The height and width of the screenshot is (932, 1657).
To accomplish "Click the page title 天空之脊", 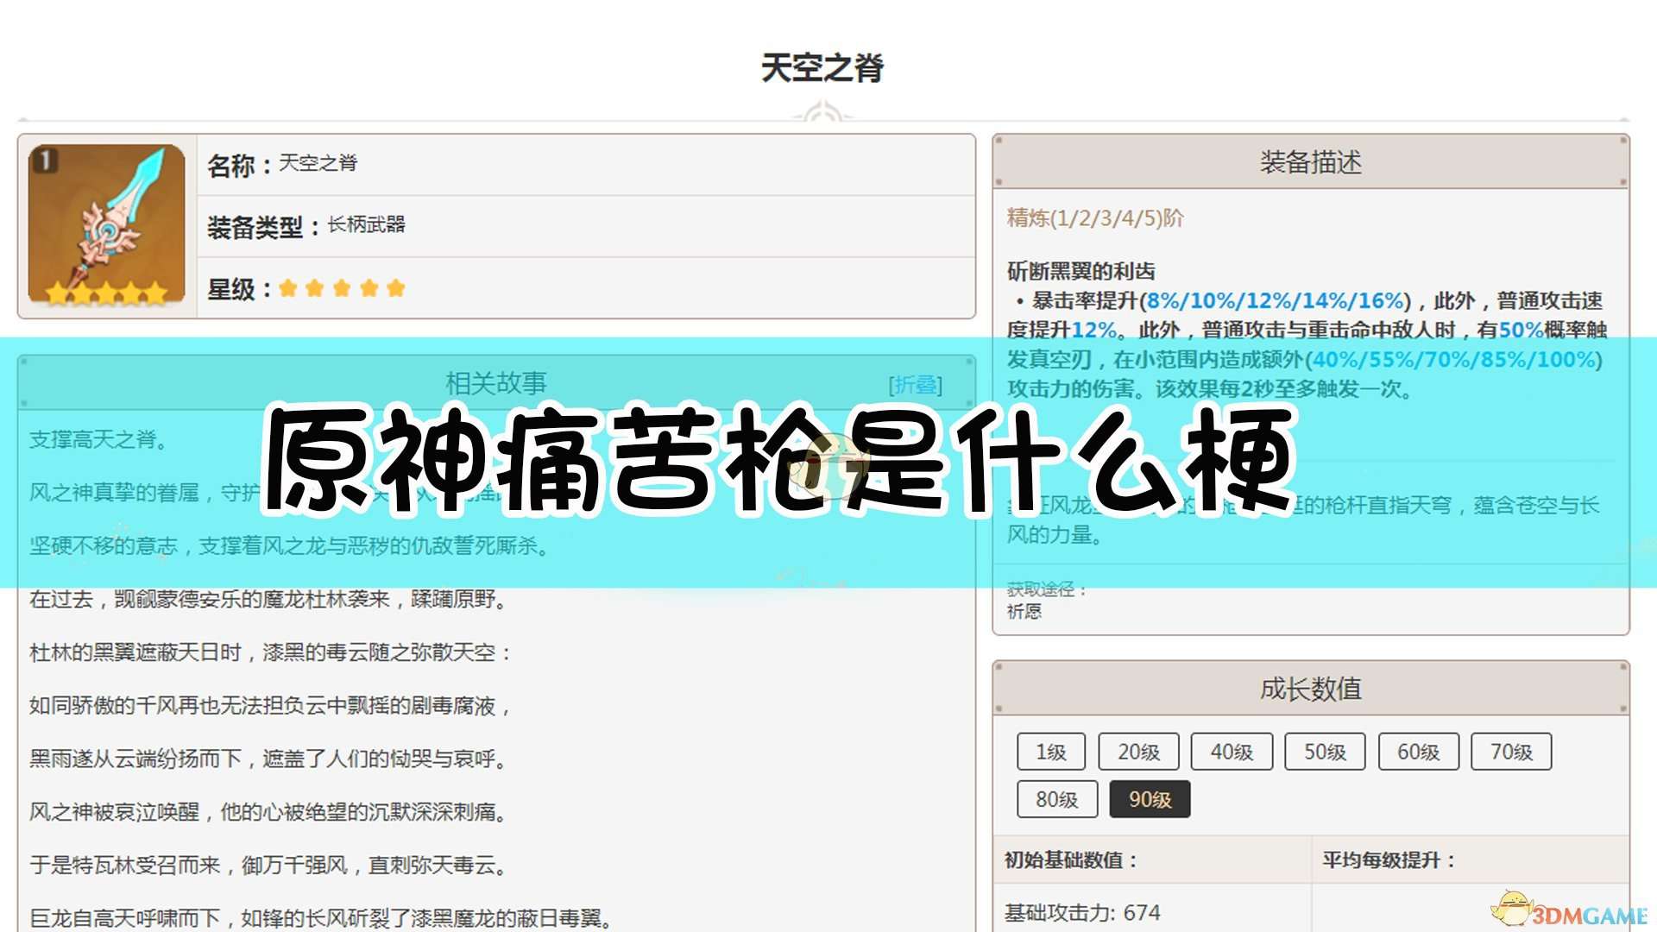I will tap(822, 67).
